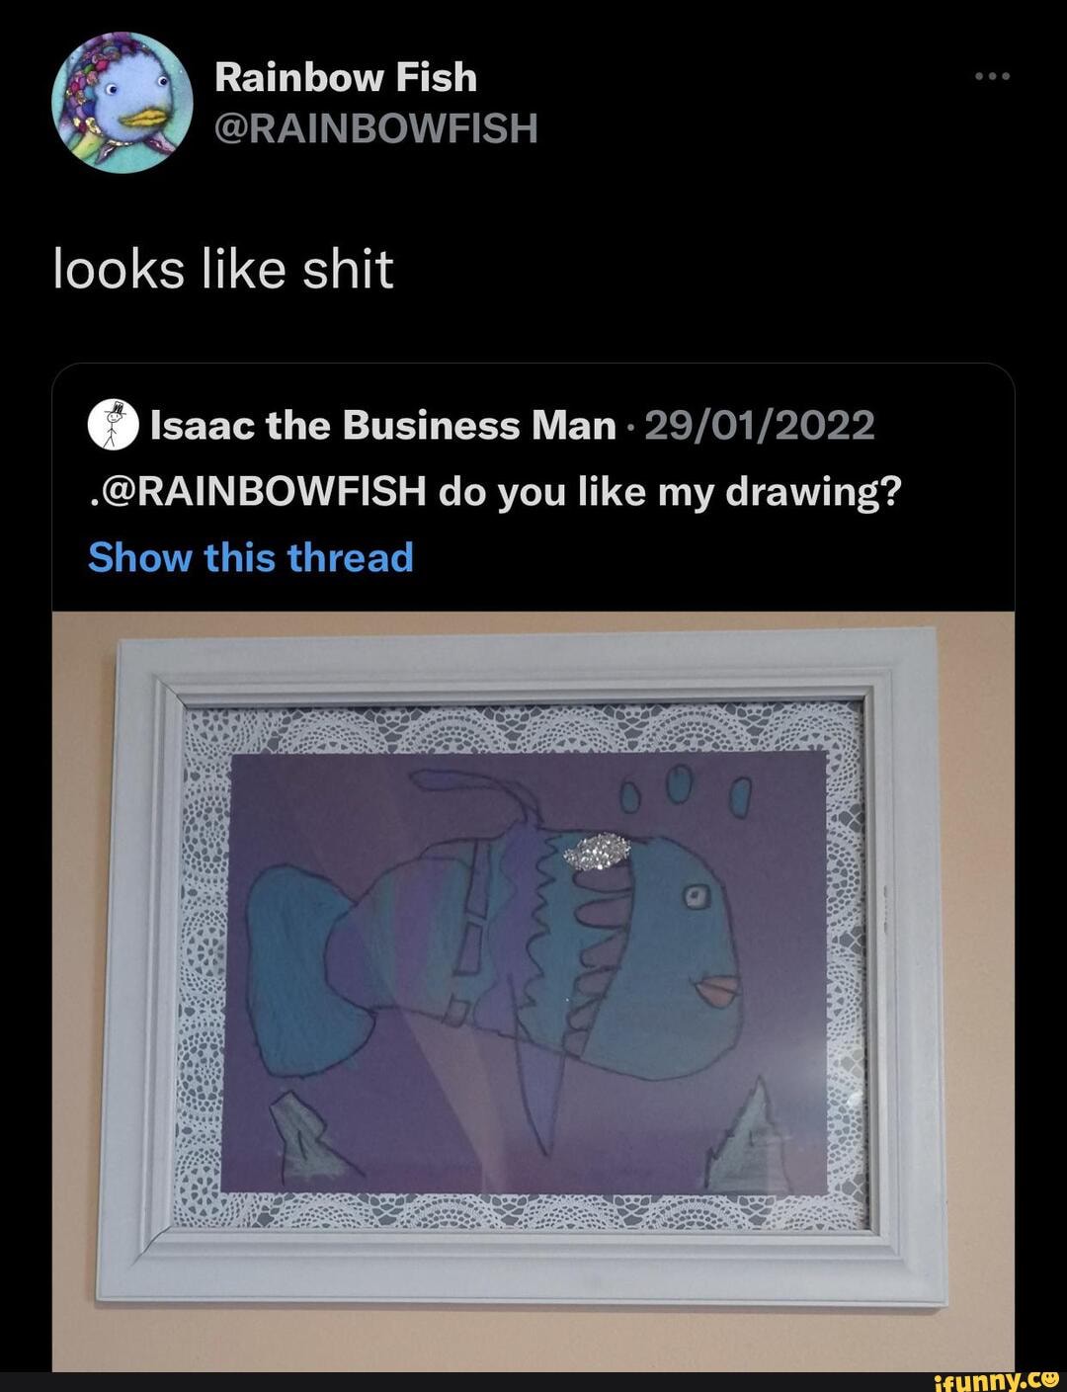Click Isaac's stick-figure profile picture

(114, 425)
